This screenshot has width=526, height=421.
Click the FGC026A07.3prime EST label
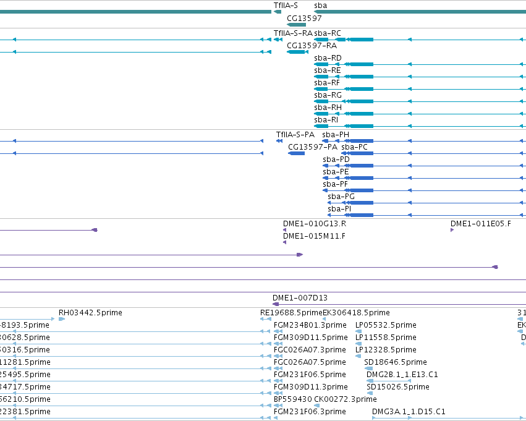click(310, 351)
